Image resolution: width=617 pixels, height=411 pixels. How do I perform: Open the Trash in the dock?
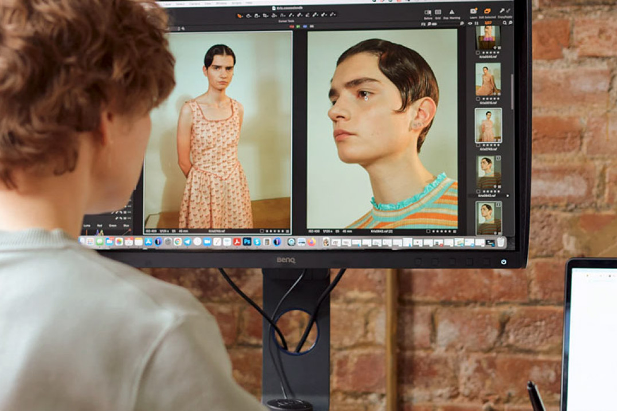(501, 242)
